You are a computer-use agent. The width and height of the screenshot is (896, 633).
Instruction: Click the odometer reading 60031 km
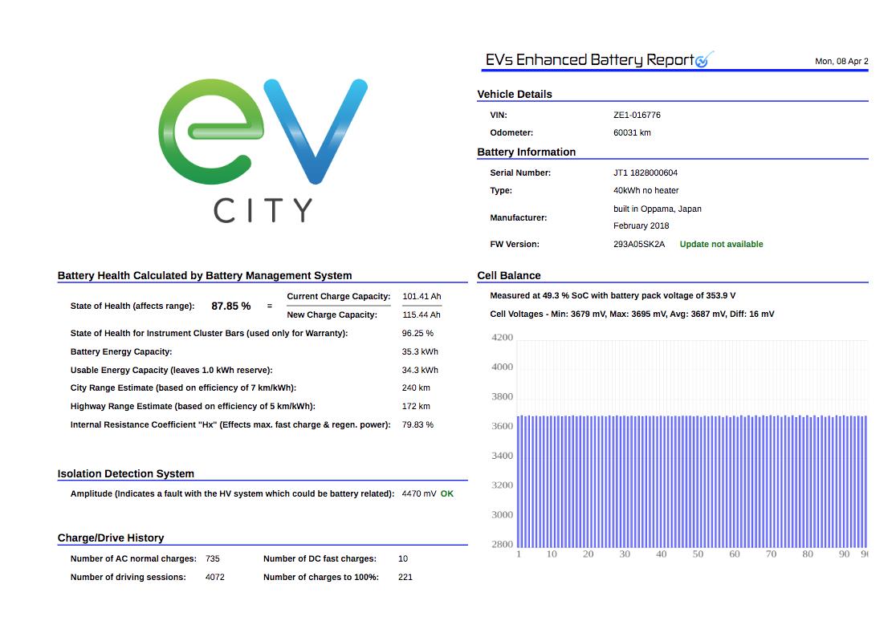632,132
